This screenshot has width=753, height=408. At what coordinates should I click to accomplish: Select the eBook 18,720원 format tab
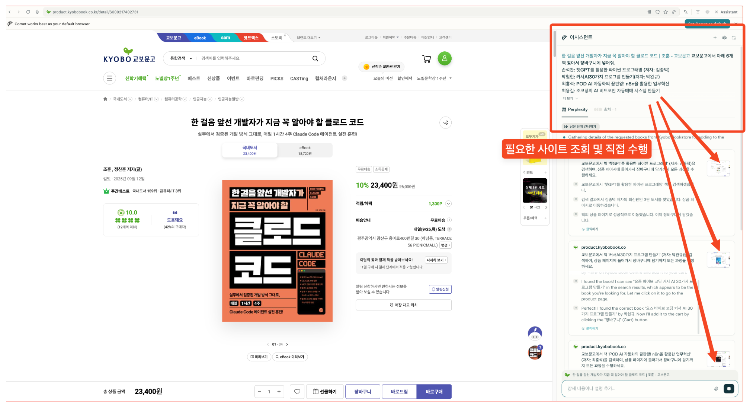305,150
